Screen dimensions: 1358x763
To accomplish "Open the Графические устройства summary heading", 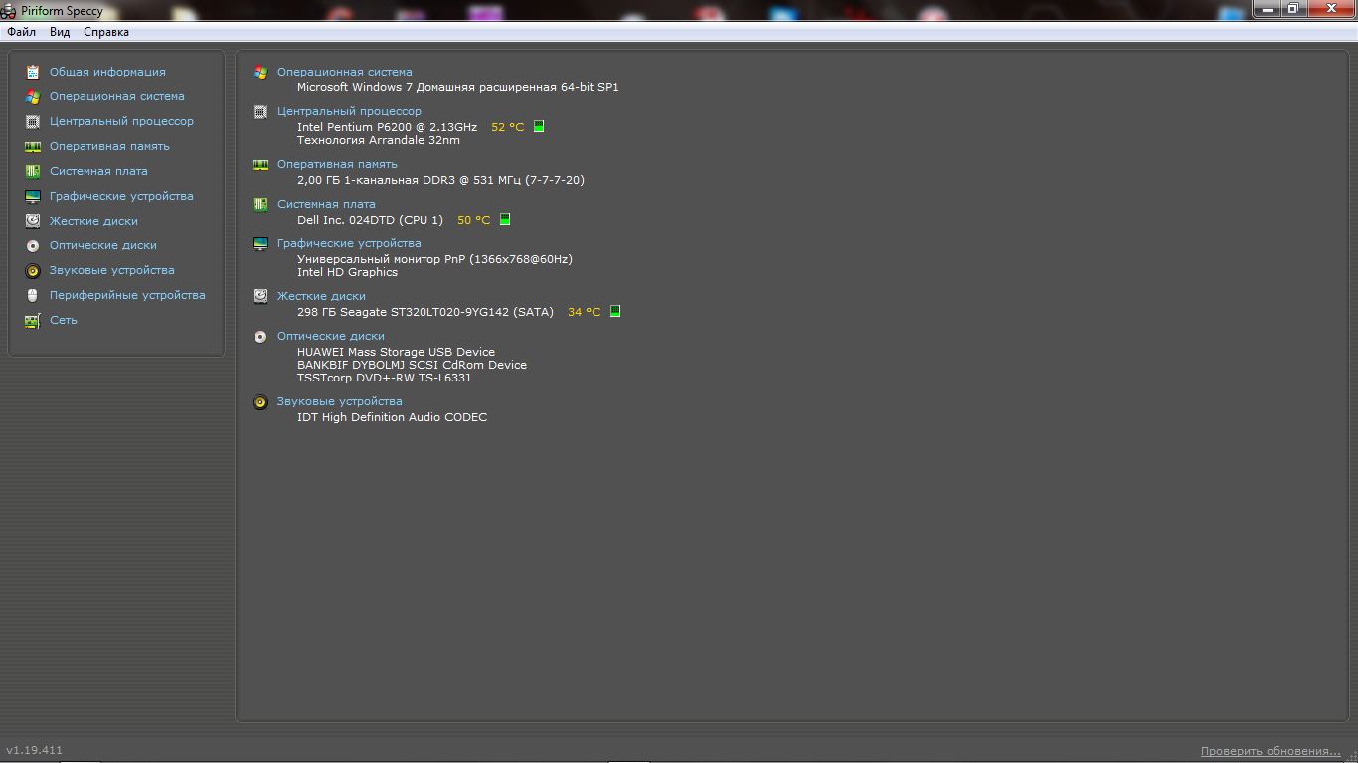I will 349,243.
